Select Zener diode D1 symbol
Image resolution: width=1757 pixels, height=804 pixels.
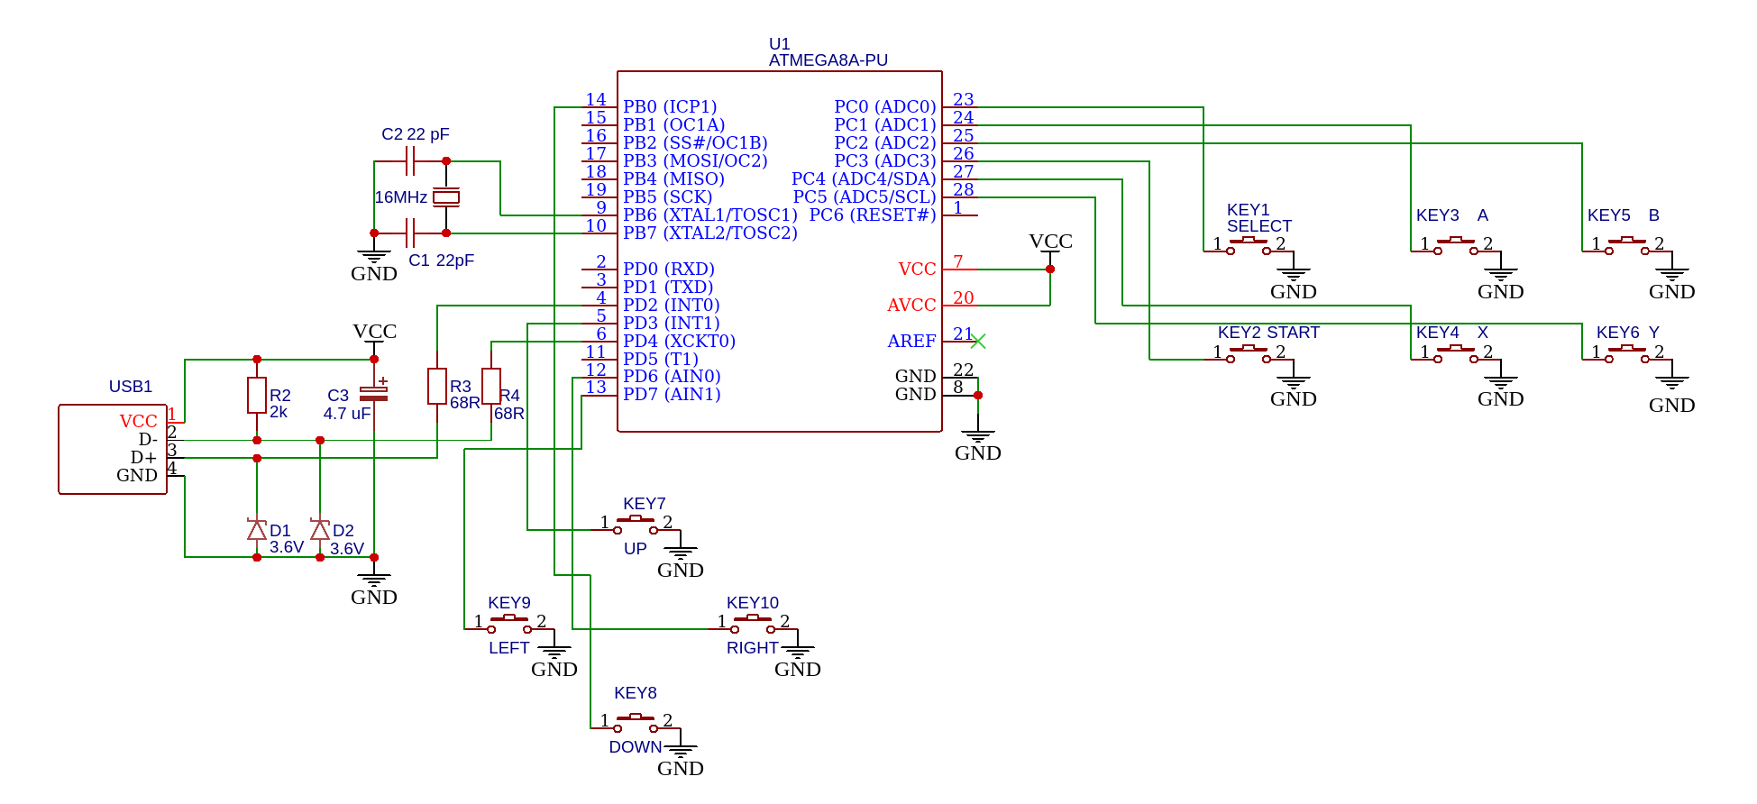(x=257, y=530)
